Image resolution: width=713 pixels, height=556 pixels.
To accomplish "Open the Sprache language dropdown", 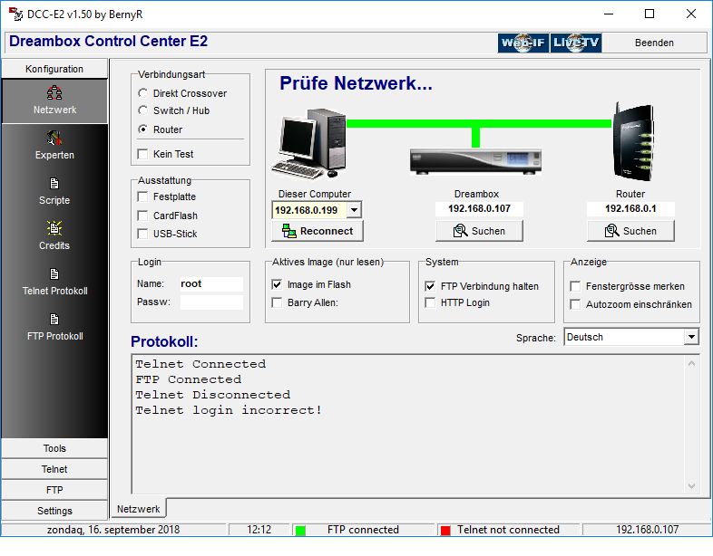I will 691,337.
